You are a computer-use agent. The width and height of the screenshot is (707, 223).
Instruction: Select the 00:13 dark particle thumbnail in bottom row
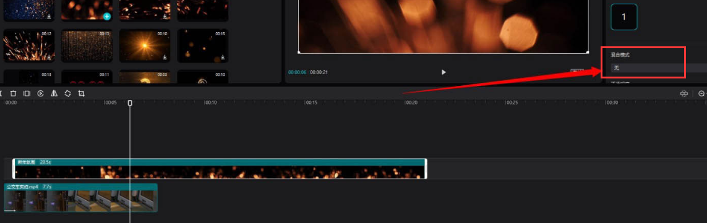pyautogui.click(x=29, y=77)
